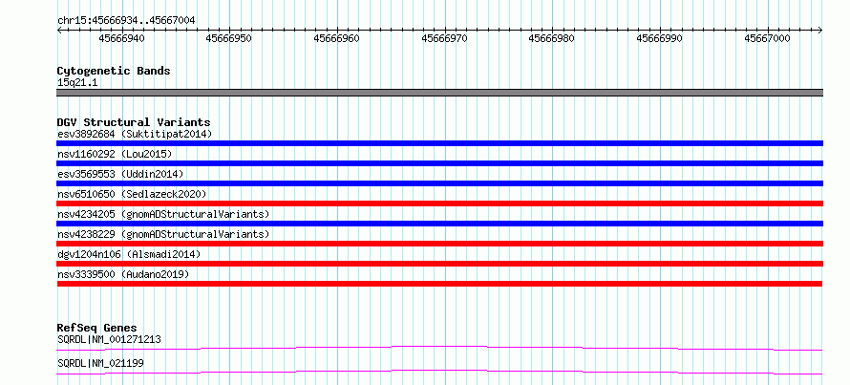Click the magenta line of SQRDL|NM_021199
Viewport: 850px width, 385px height.
click(x=439, y=372)
